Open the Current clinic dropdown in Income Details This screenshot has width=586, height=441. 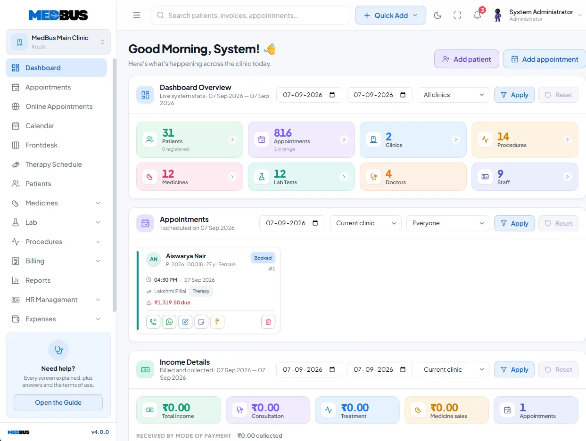click(x=453, y=369)
